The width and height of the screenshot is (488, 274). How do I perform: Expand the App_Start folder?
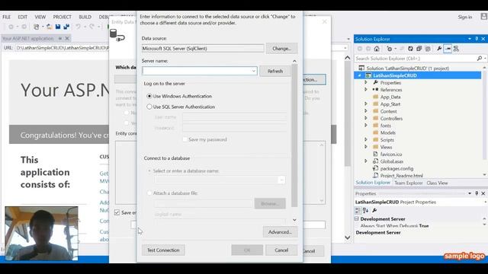(x=366, y=104)
